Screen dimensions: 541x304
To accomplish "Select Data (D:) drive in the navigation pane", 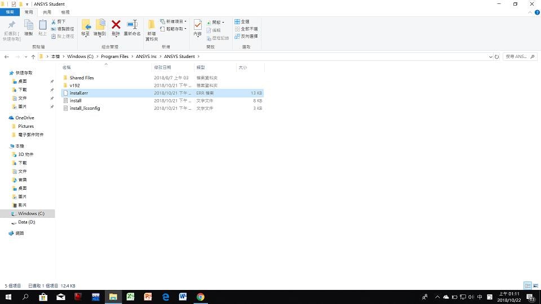I will [x=26, y=222].
